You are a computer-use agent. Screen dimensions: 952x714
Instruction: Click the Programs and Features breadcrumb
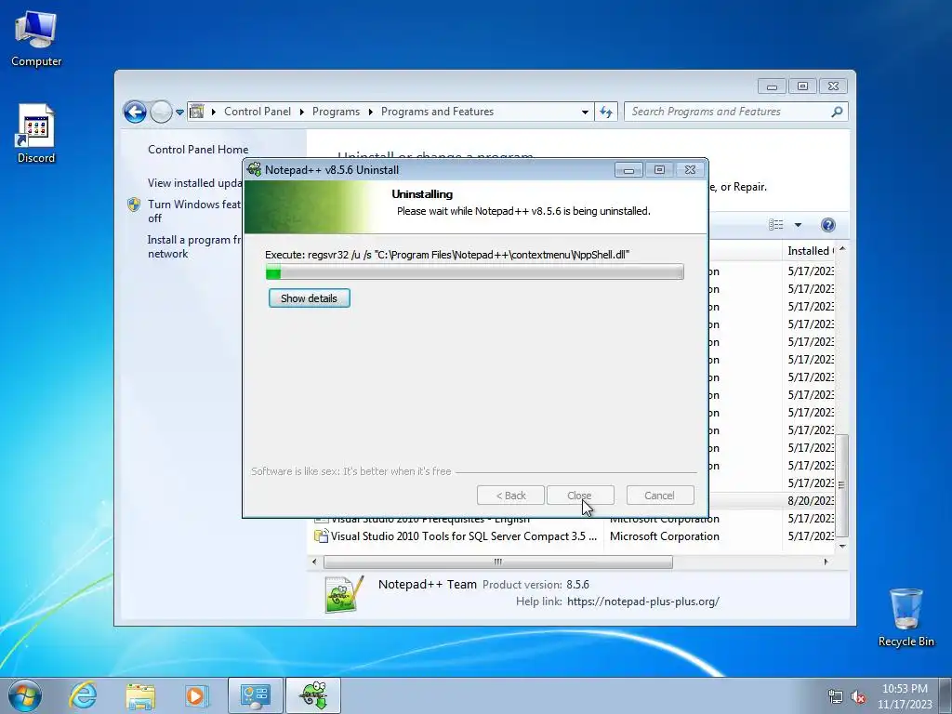437,112
